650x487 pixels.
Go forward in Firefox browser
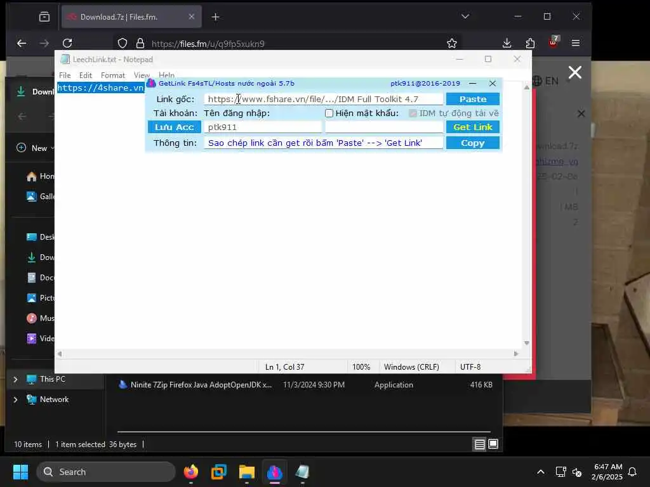coord(44,43)
